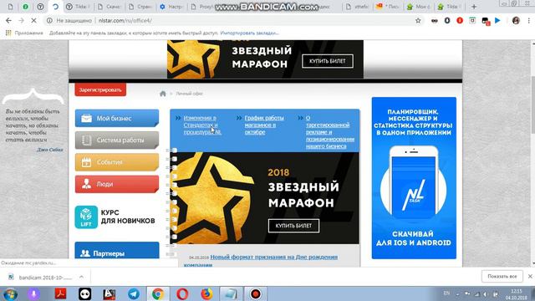Close the downloads bar with the X
The image size is (535, 301).
point(530,277)
